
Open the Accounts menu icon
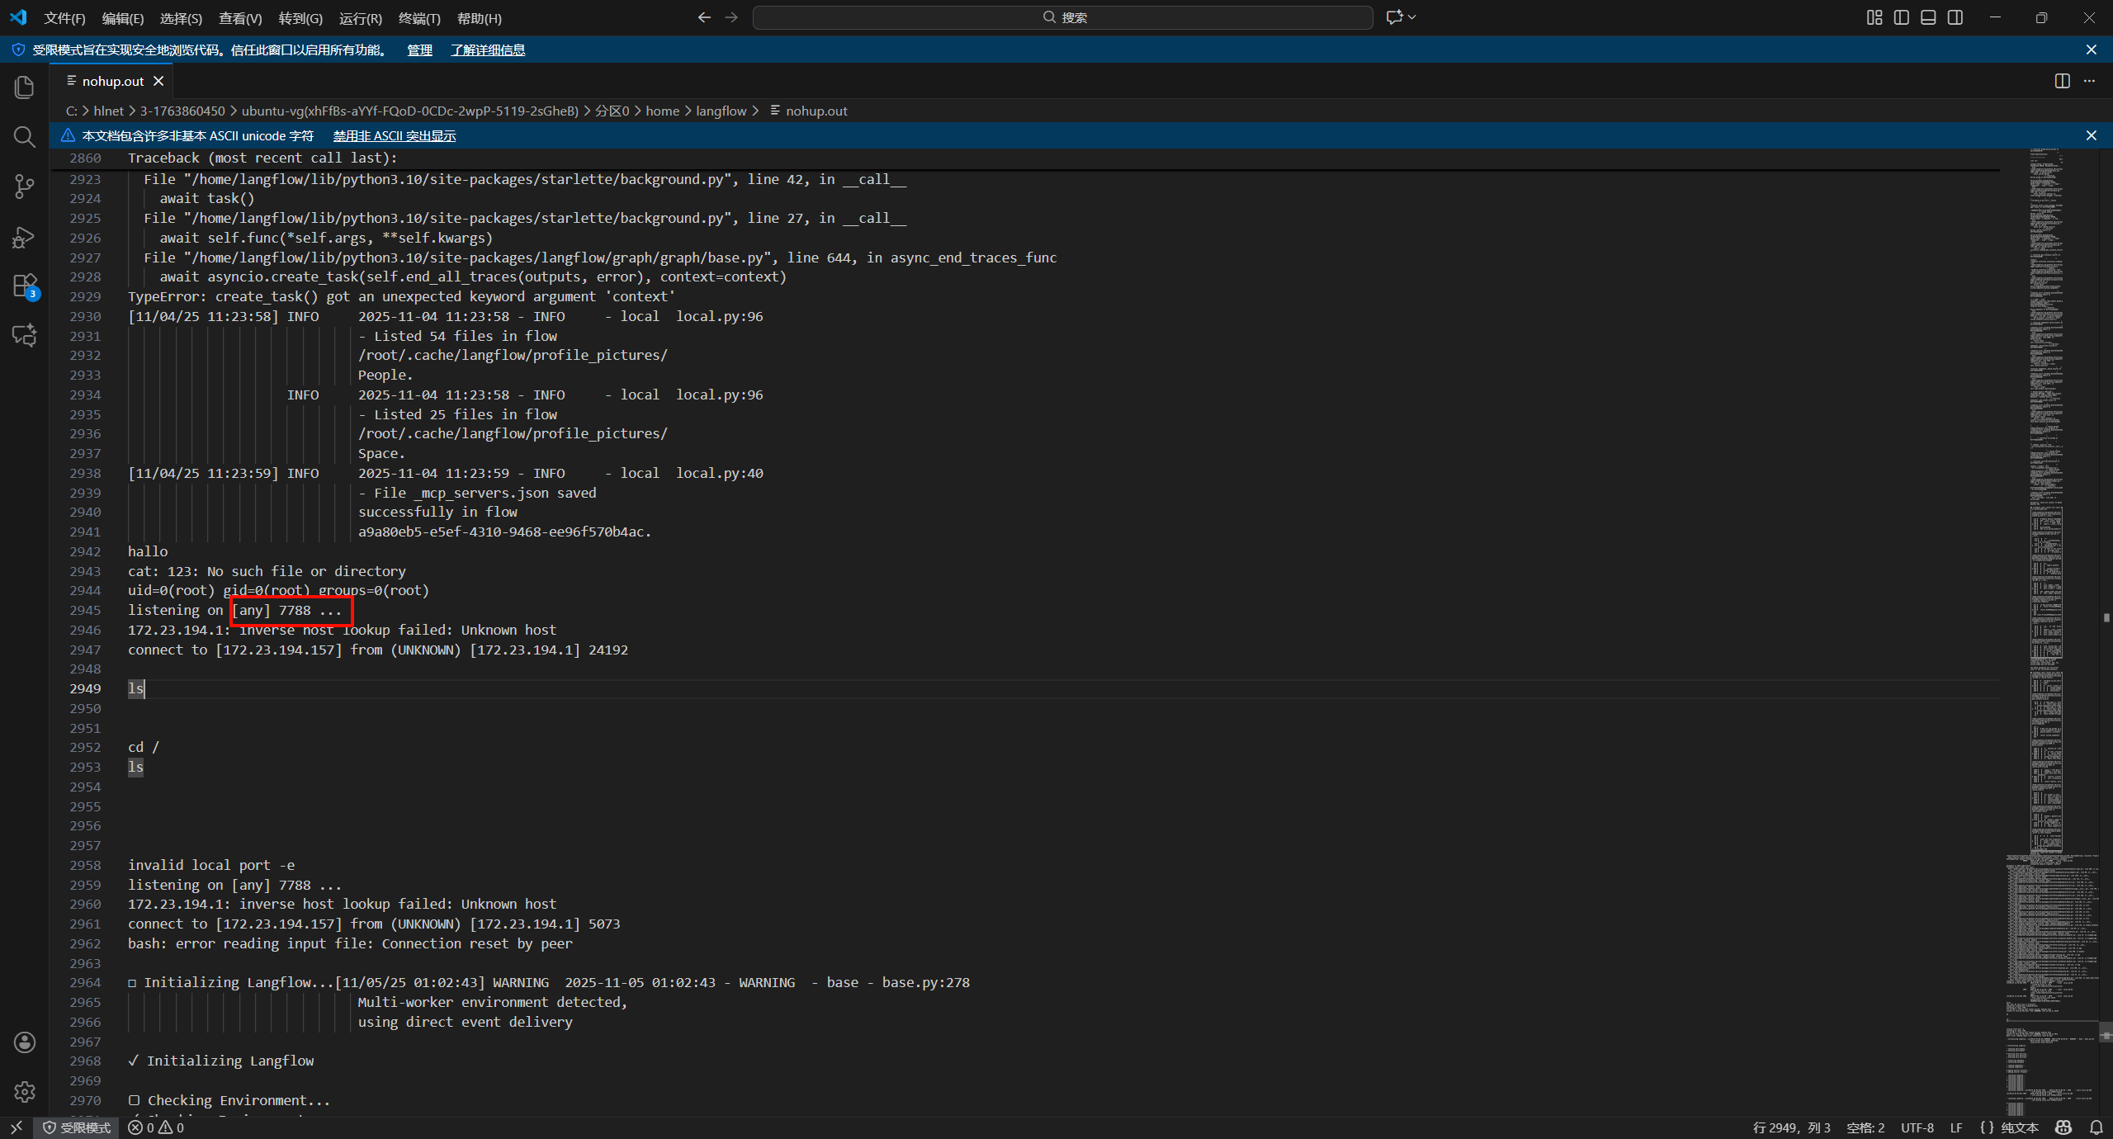(25, 1042)
